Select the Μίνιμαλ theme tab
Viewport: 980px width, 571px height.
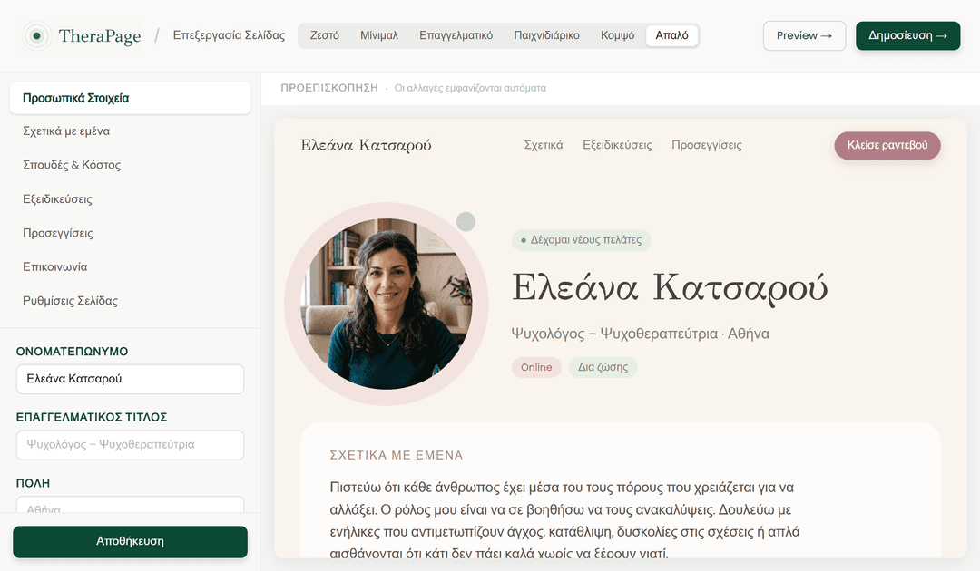[378, 35]
